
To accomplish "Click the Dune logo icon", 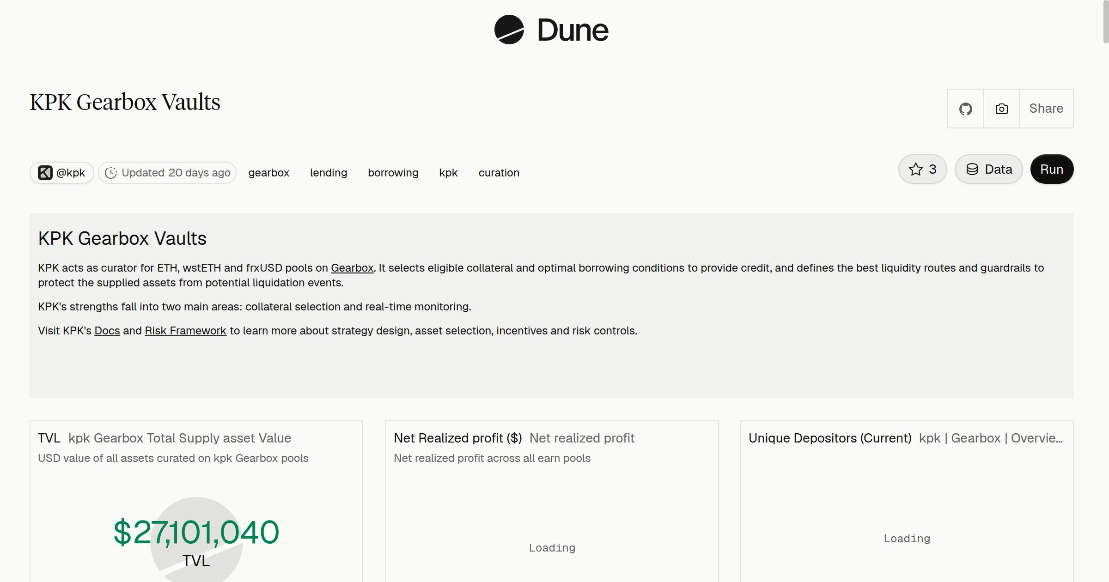I will (509, 30).
